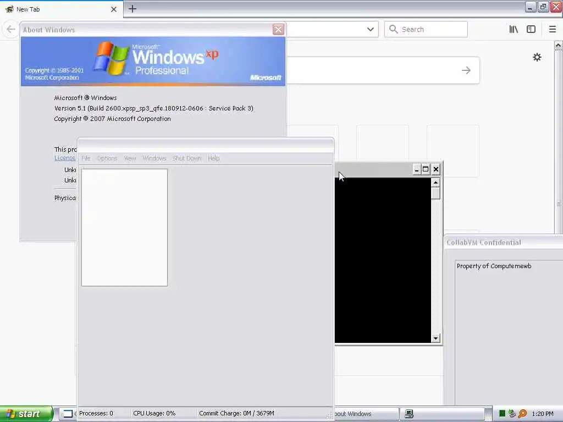Click browser page scrollbar up arrow
The height and width of the screenshot is (422, 563).
coord(558,46)
